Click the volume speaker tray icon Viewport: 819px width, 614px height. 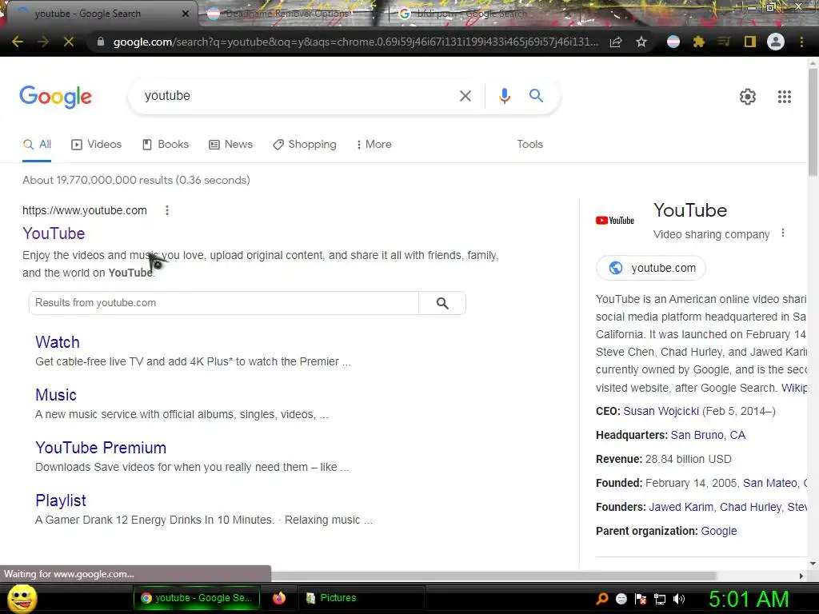click(679, 600)
